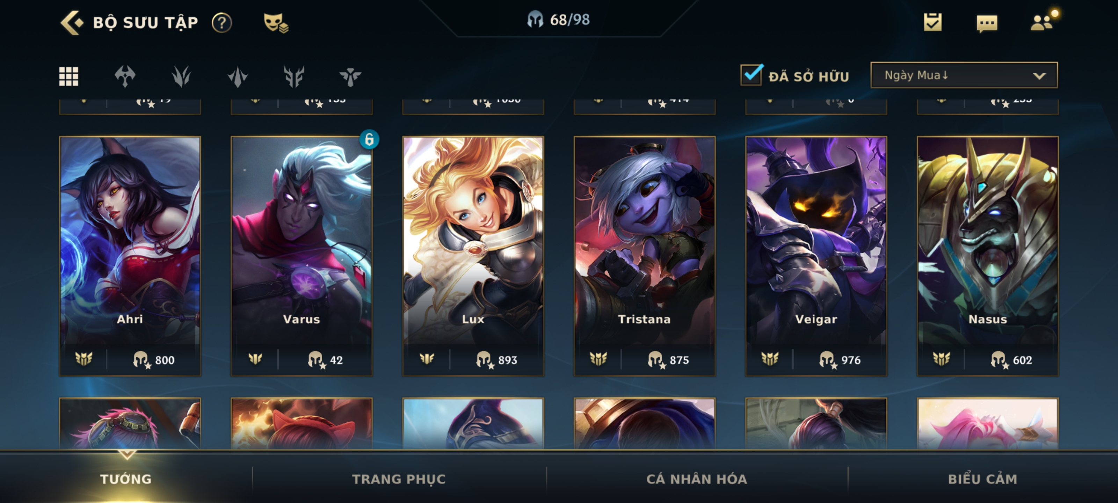
Task: Open the Ngày Mua sort dropdown
Action: click(x=964, y=75)
